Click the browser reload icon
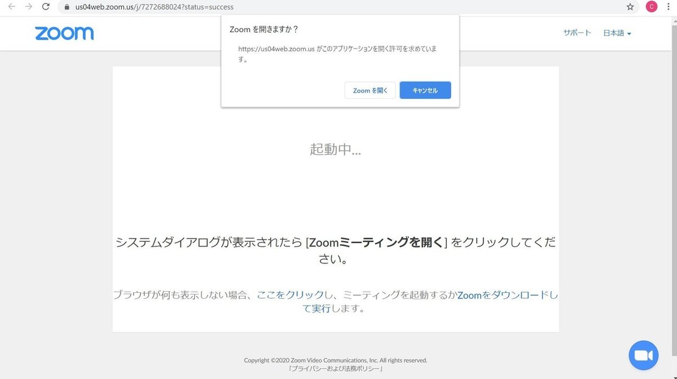Image resolution: width=677 pixels, height=379 pixels. pos(45,7)
